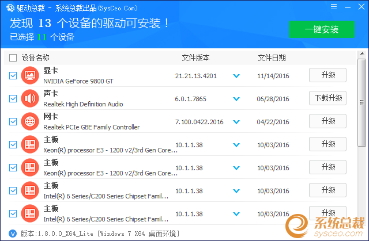The image size is (369, 241).
Task: Click 下载升级 for Realtek audio
Action: point(327,98)
